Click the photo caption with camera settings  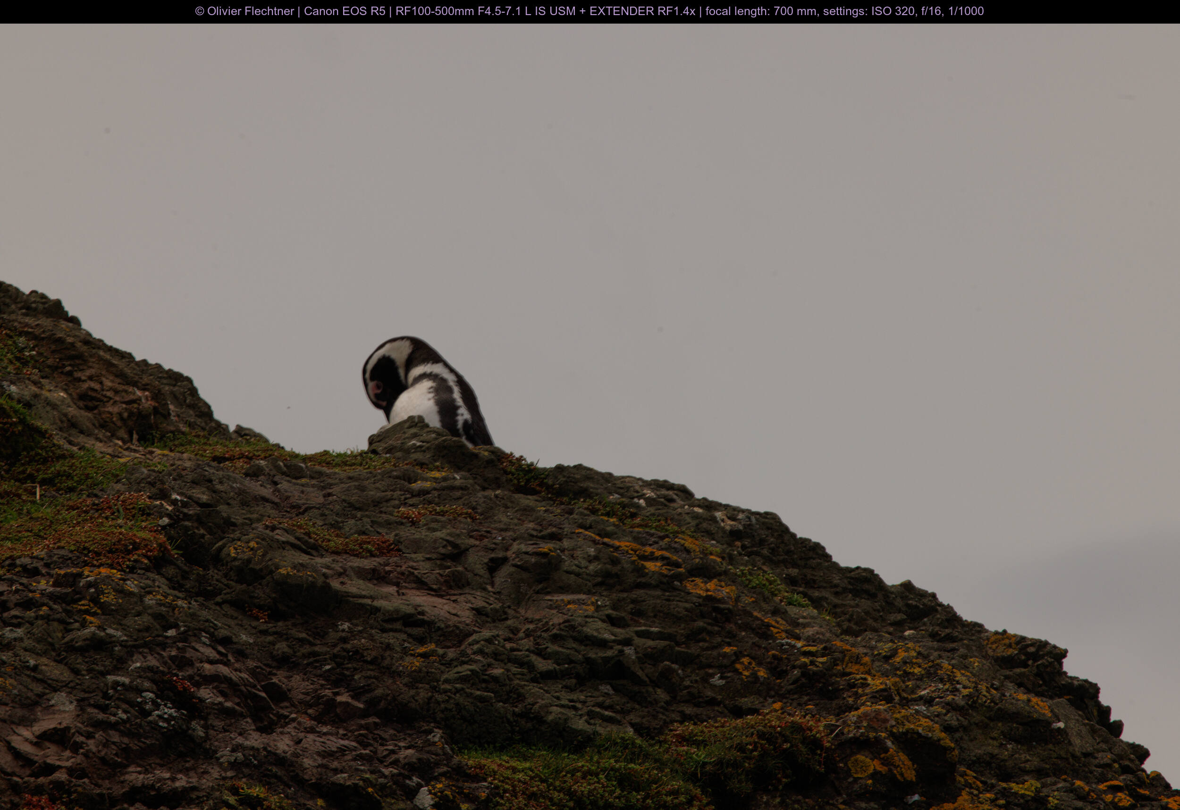[590, 11]
